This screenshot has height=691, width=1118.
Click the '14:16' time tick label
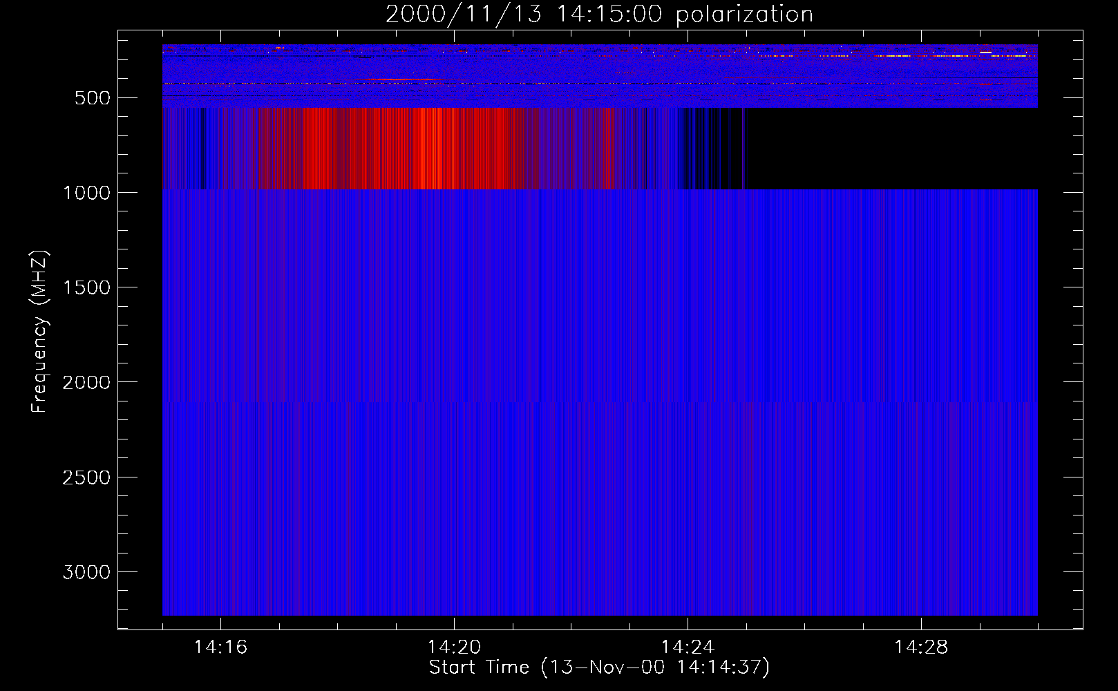pos(220,647)
